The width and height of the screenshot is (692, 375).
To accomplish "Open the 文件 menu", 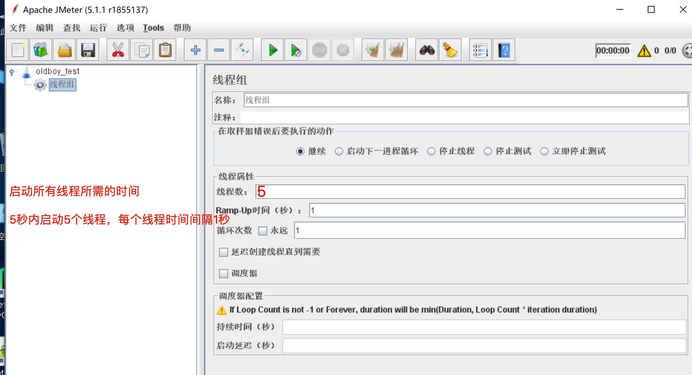I will point(18,28).
